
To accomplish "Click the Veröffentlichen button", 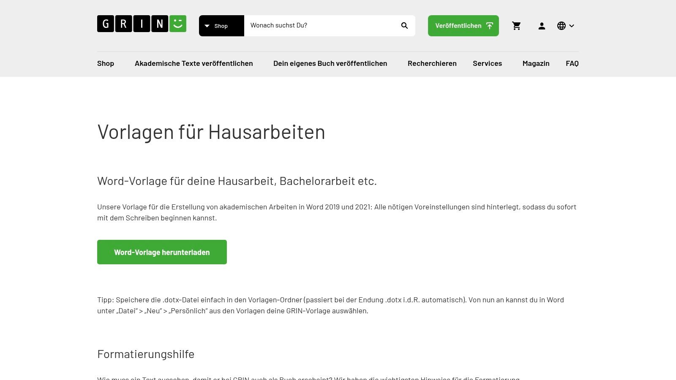I will pos(458,25).
